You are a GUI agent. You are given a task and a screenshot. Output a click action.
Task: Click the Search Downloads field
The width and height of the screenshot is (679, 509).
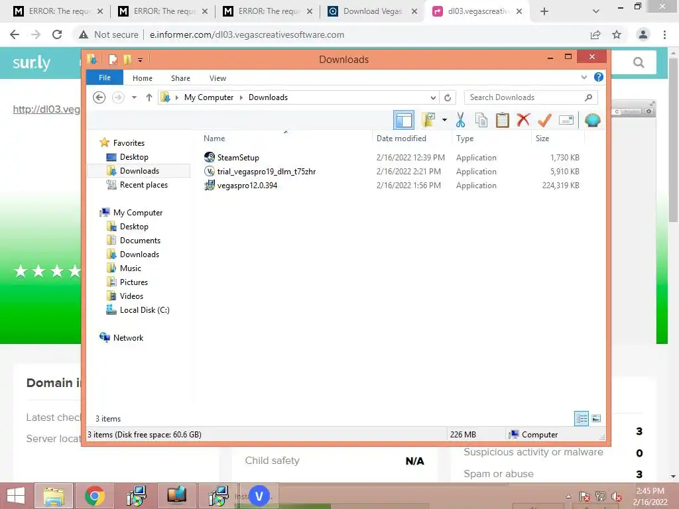pyautogui.click(x=530, y=97)
